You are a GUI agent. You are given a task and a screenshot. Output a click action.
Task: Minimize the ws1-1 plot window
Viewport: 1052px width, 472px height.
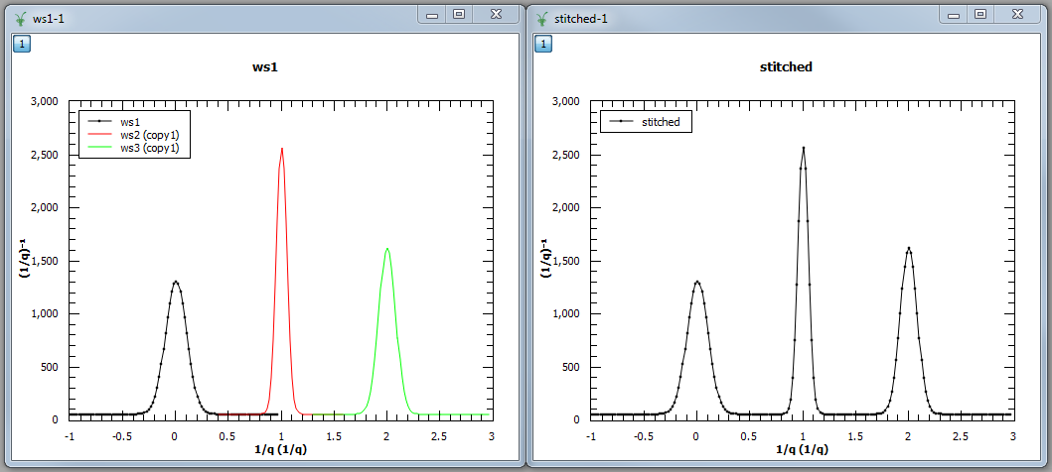[x=432, y=15]
